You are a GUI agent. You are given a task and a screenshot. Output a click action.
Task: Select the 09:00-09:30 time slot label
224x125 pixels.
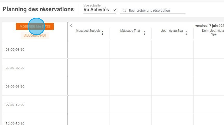click(x=15, y=86)
